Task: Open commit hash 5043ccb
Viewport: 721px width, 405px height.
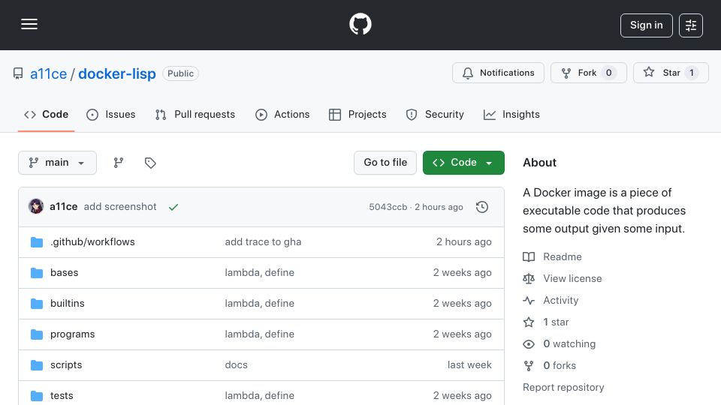Action: 388,207
